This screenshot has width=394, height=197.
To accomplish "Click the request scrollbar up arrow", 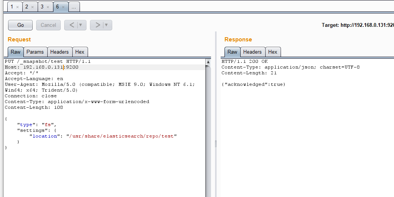I will (x=208, y=62).
